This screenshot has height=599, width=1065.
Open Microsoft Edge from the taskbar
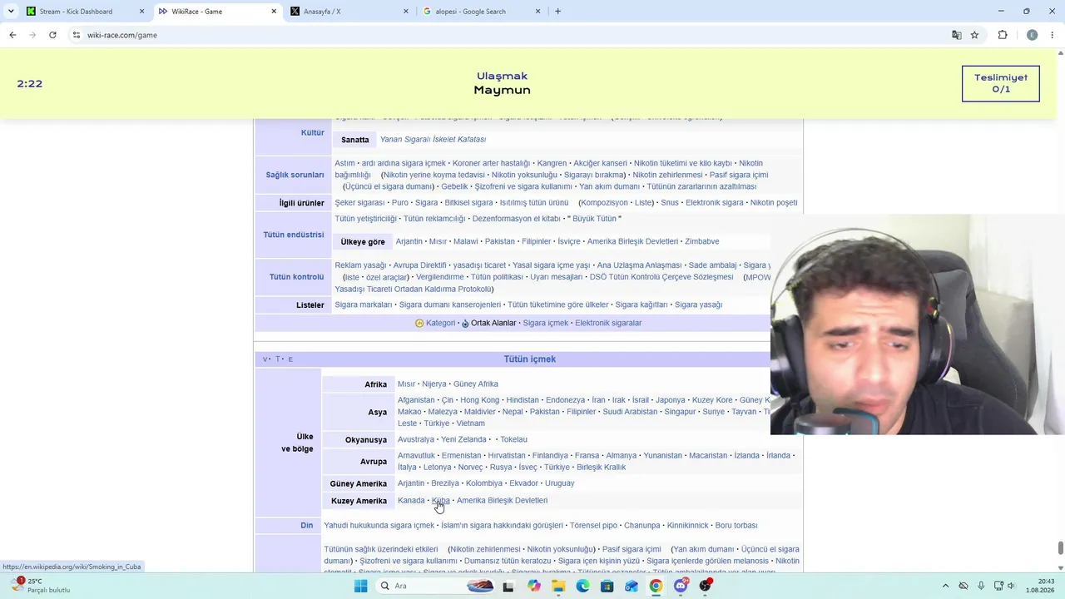(582, 586)
